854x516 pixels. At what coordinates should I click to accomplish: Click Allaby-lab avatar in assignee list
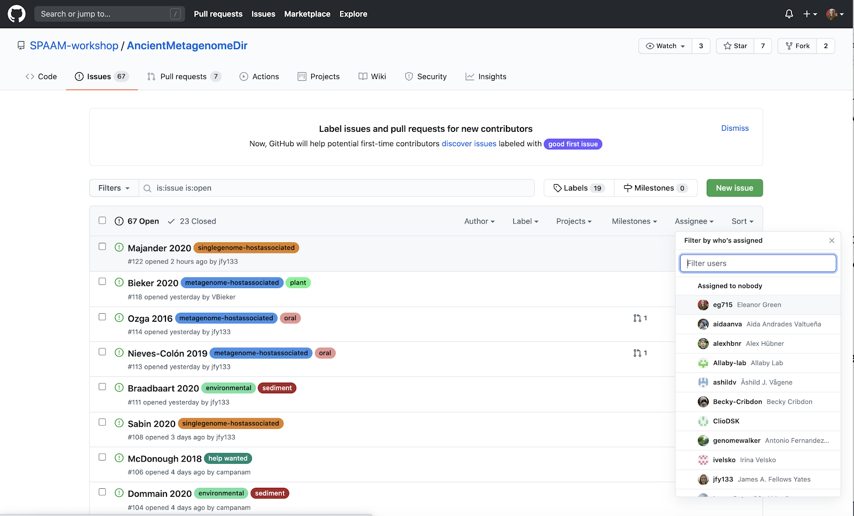[x=703, y=363]
